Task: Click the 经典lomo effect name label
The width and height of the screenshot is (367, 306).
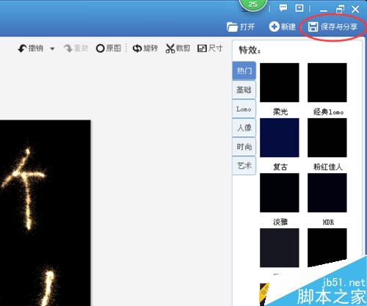Action: point(328,112)
